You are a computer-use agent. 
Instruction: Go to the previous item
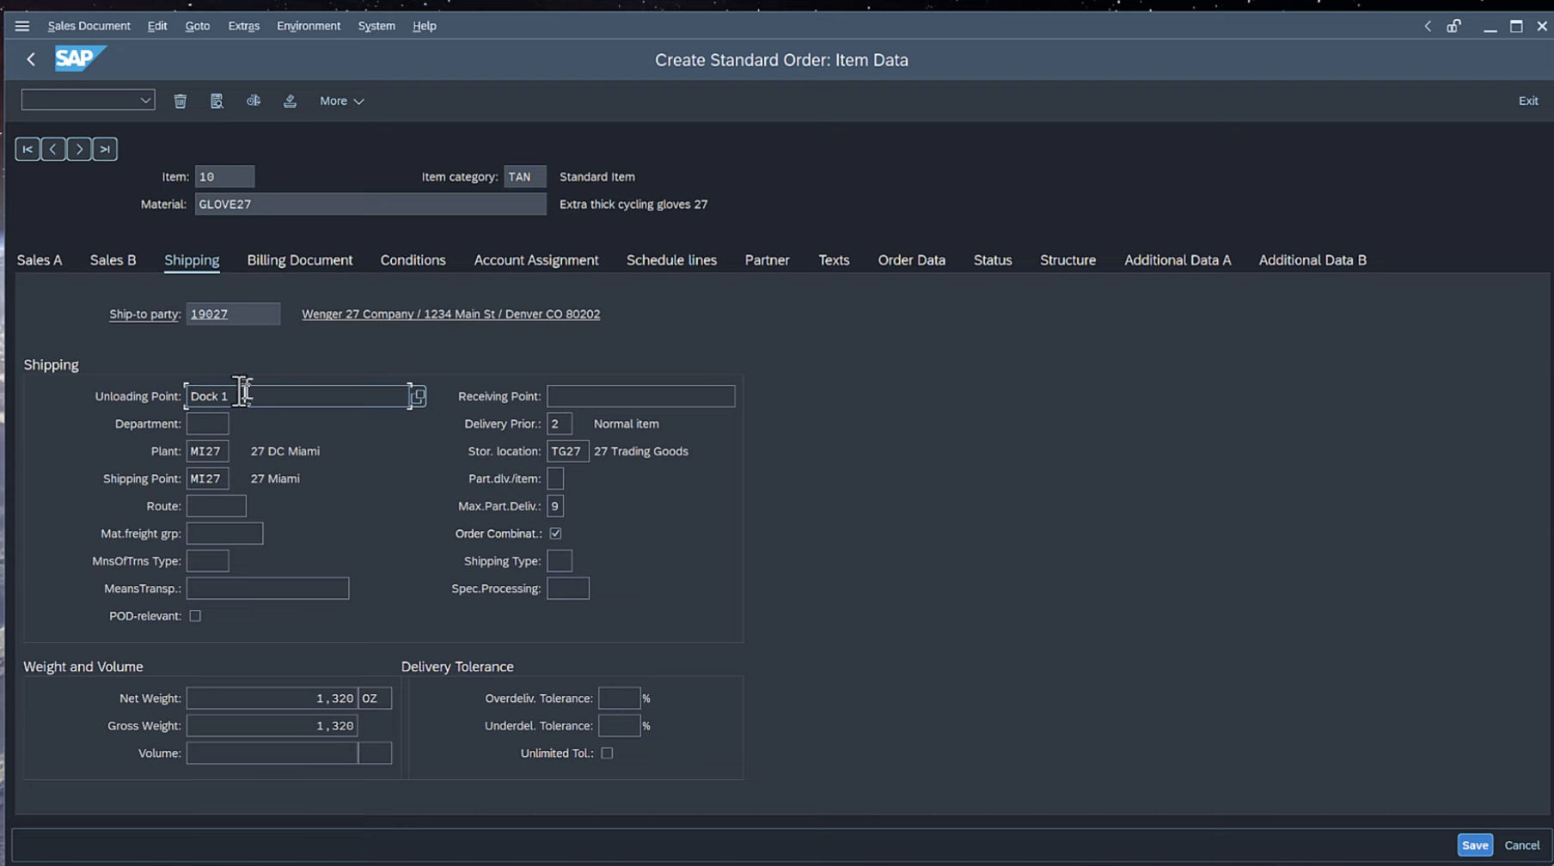pyautogui.click(x=53, y=149)
